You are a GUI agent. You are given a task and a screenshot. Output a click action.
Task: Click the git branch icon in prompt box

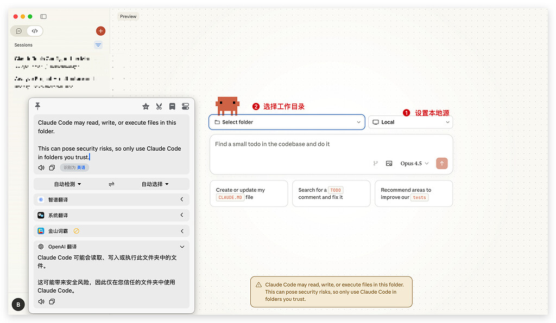376,163
